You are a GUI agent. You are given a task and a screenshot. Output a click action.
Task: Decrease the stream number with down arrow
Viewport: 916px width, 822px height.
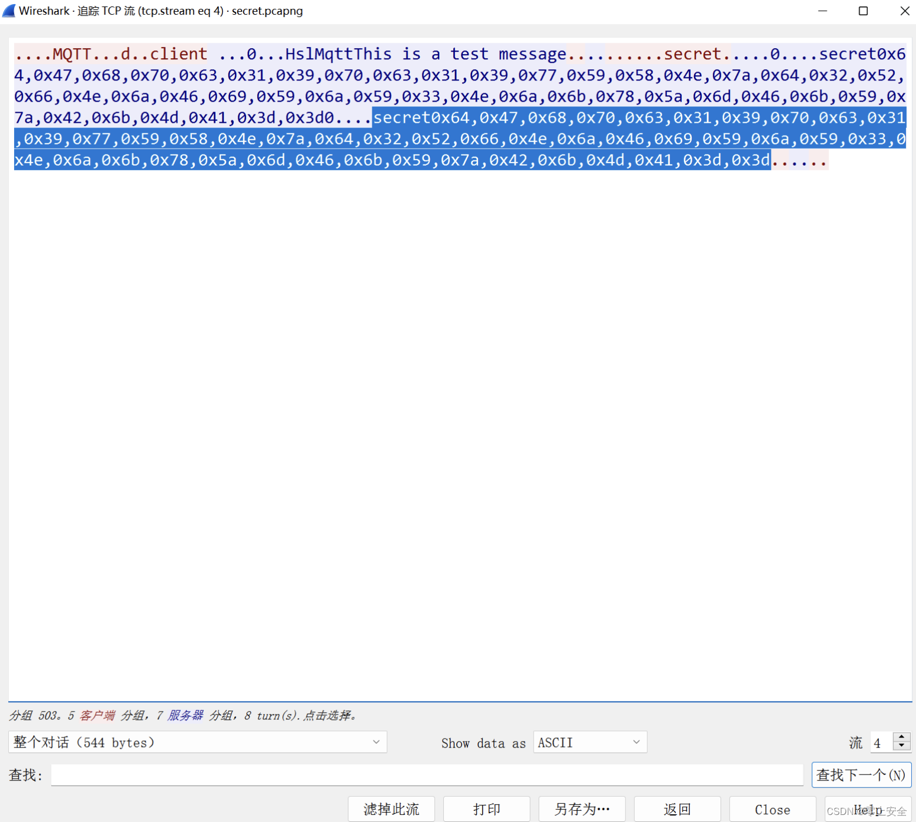tap(902, 746)
